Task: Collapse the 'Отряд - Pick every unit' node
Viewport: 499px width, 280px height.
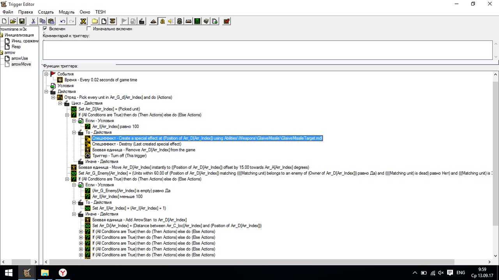Action: tap(53, 97)
